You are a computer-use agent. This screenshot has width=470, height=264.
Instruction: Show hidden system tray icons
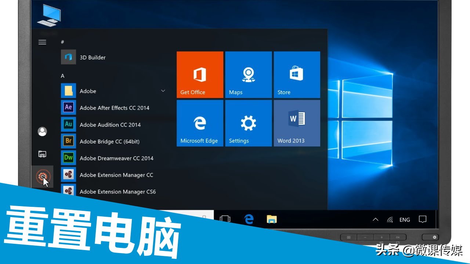coord(376,220)
